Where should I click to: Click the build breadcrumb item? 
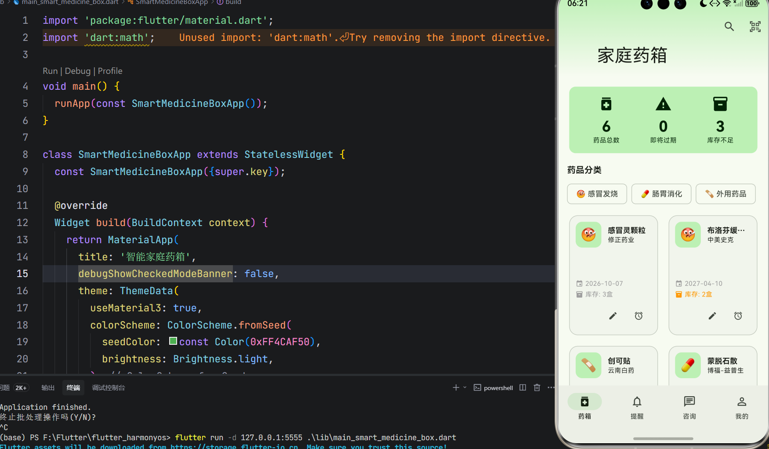[233, 2]
